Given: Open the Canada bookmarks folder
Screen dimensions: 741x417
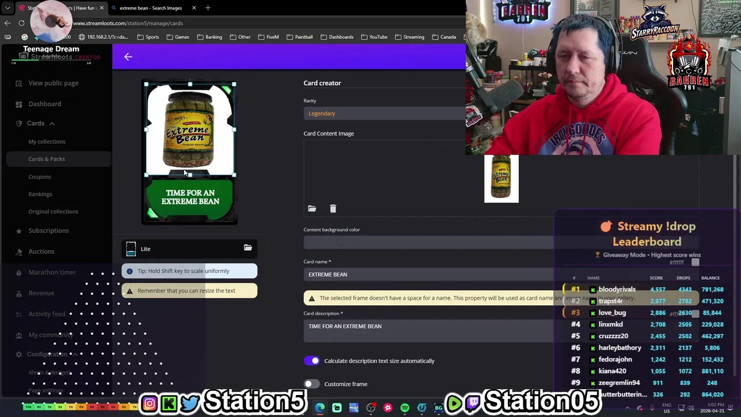Looking at the screenshot, I should [443, 37].
